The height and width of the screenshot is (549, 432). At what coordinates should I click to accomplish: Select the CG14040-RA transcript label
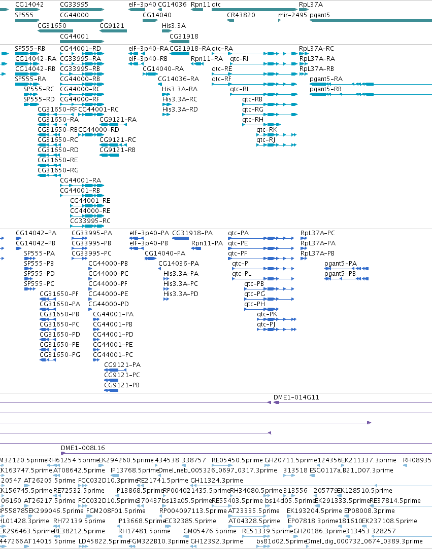[163, 69]
